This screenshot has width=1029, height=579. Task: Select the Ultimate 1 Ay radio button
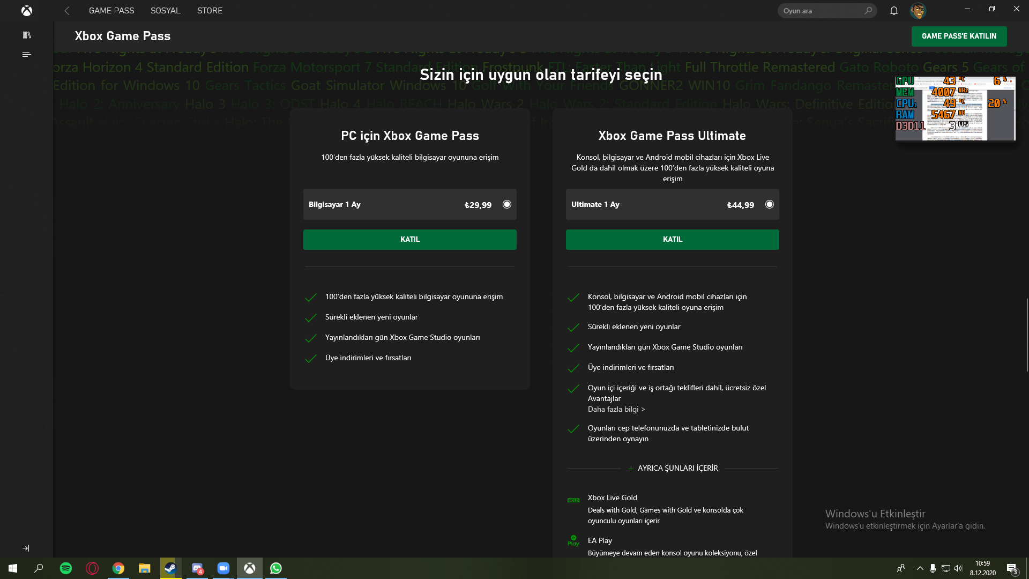(770, 204)
